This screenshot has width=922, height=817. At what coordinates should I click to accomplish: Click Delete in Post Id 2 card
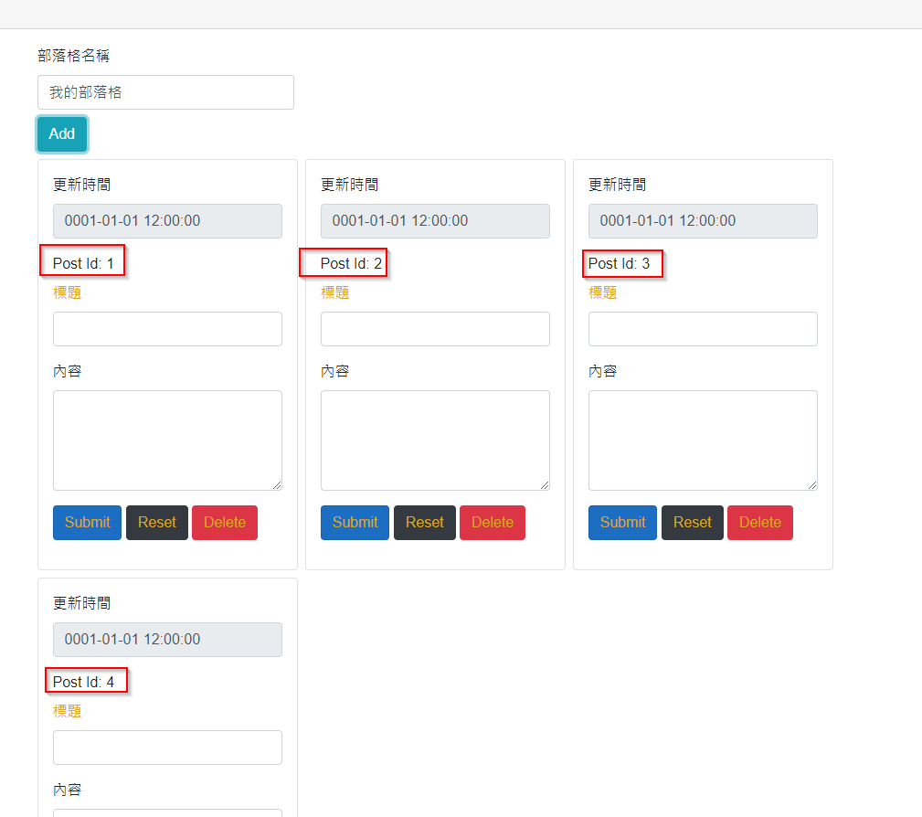pos(493,523)
